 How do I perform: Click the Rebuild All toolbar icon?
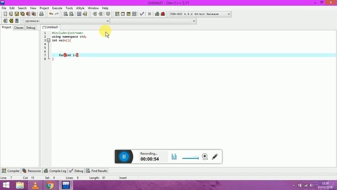134,14
